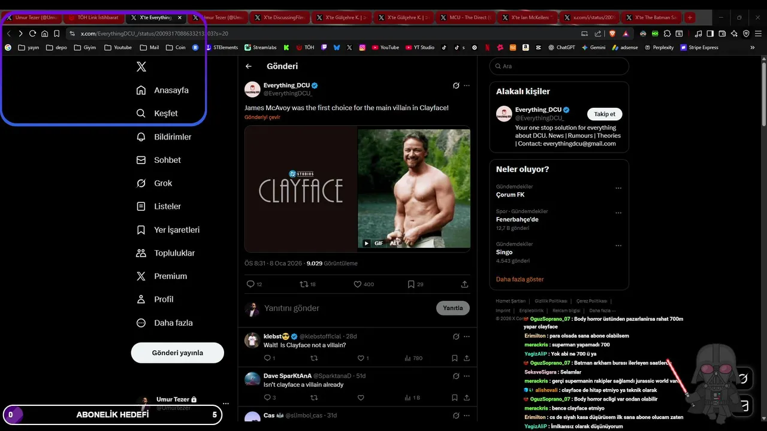Open Bildirimler notifications
The width and height of the screenshot is (767, 431).
[164, 136]
